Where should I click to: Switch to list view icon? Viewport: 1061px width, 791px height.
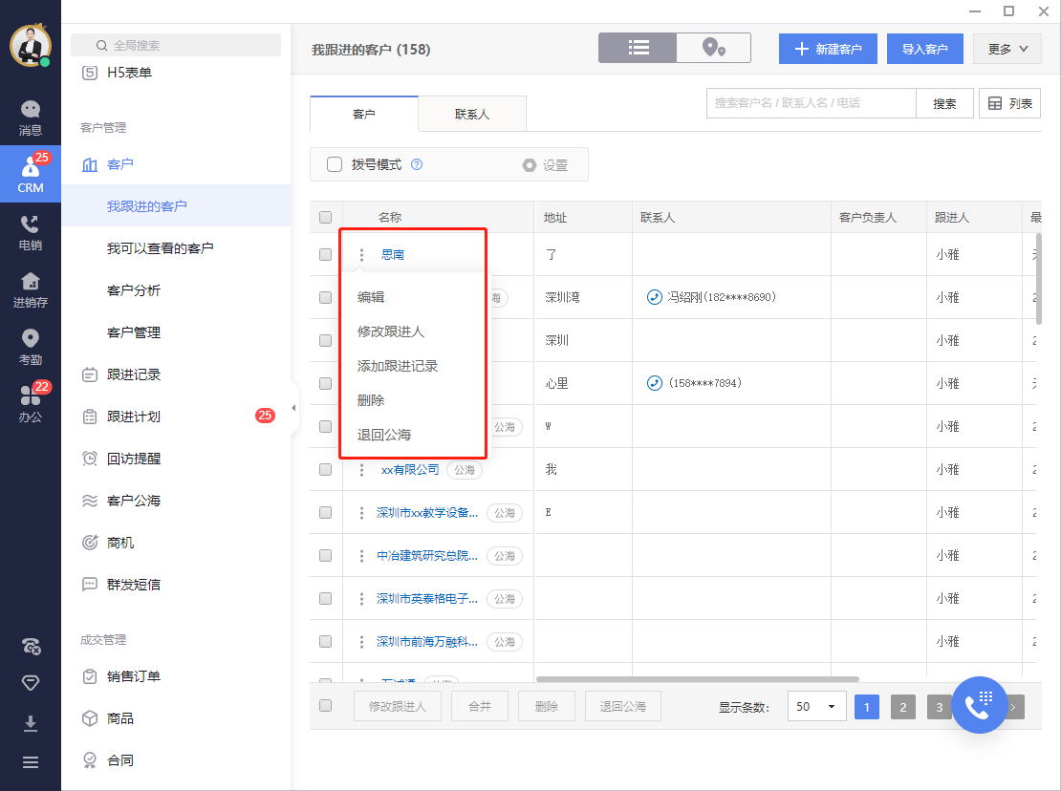click(639, 48)
